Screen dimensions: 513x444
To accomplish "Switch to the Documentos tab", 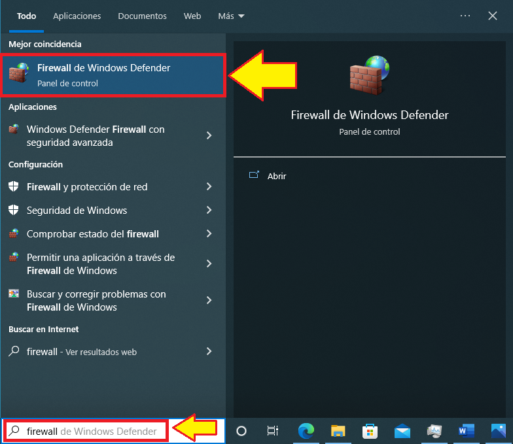I will point(142,16).
